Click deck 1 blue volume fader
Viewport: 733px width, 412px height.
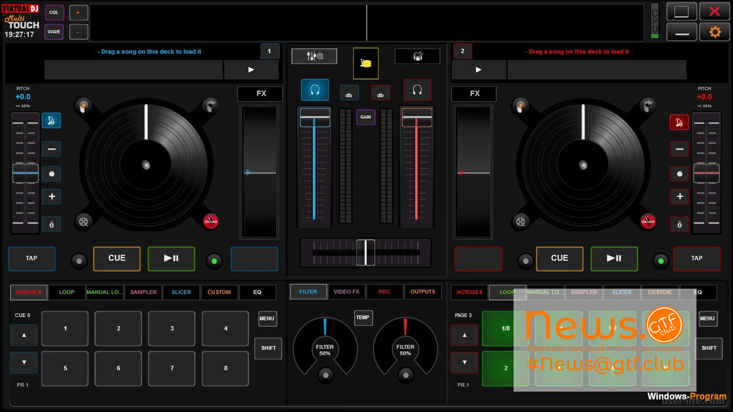[315, 117]
